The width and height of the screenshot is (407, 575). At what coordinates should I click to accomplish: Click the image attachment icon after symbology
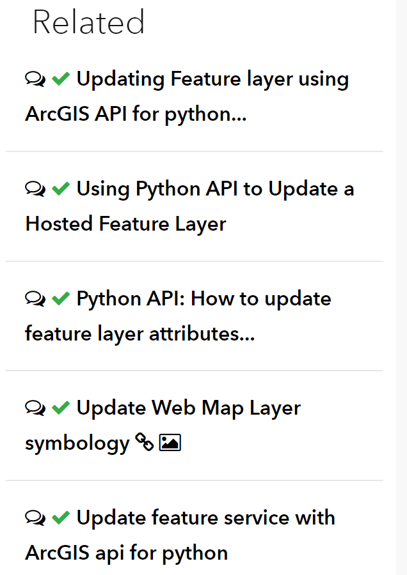(170, 443)
